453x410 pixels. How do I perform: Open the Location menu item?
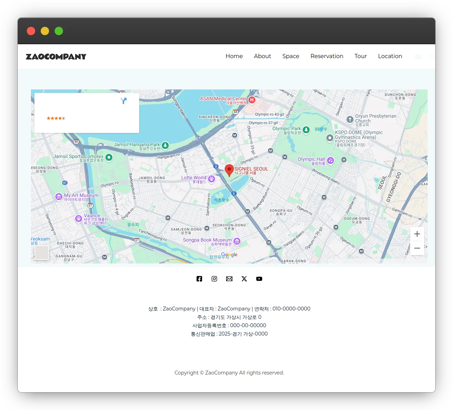click(x=390, y=56)
